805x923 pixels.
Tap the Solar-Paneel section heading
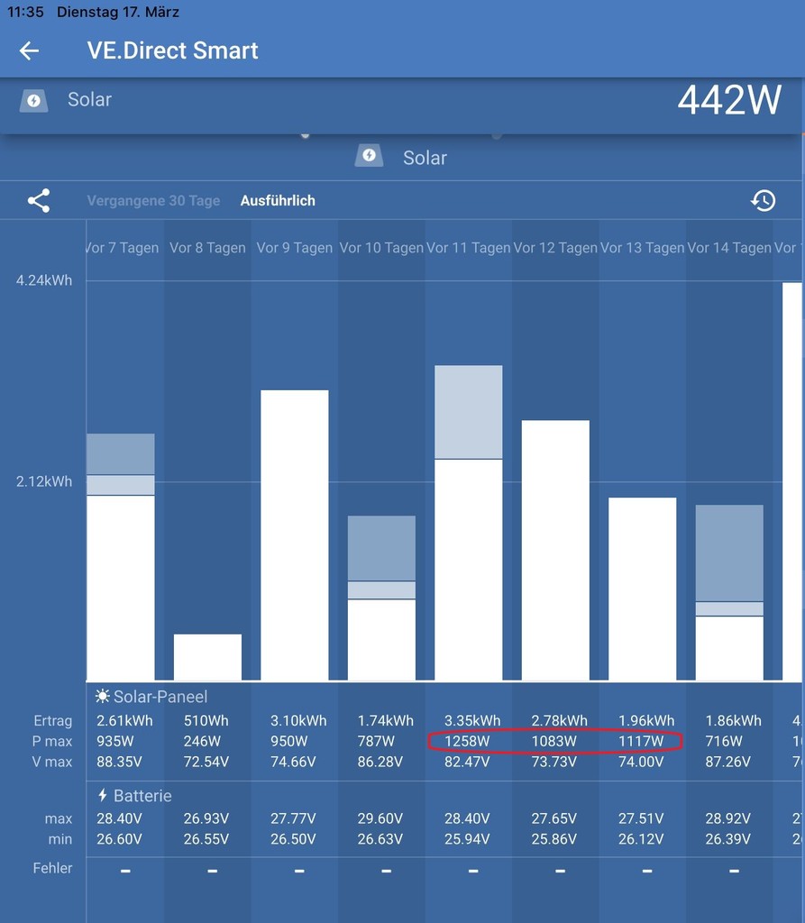[x=160, y=697]
